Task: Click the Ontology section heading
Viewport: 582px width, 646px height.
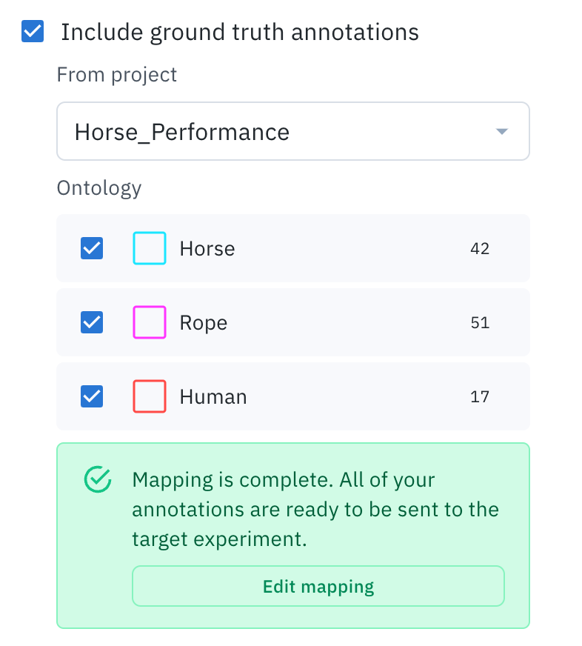Action: pos(99,188)
